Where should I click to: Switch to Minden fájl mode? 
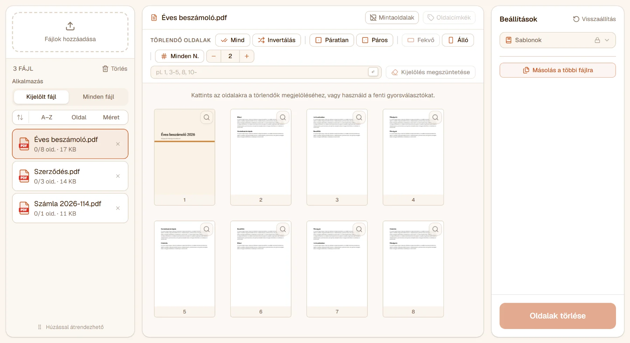[98, 97]
